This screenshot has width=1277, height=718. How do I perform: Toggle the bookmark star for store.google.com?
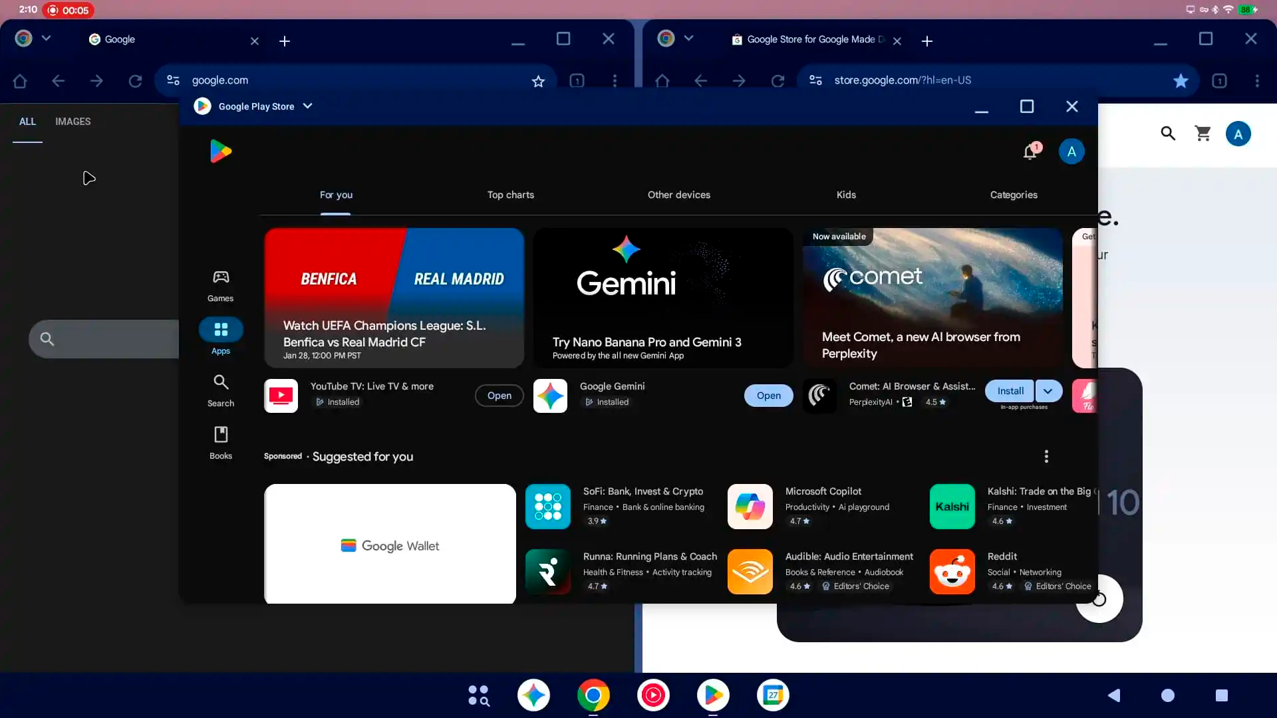[x=1181, y=80]
